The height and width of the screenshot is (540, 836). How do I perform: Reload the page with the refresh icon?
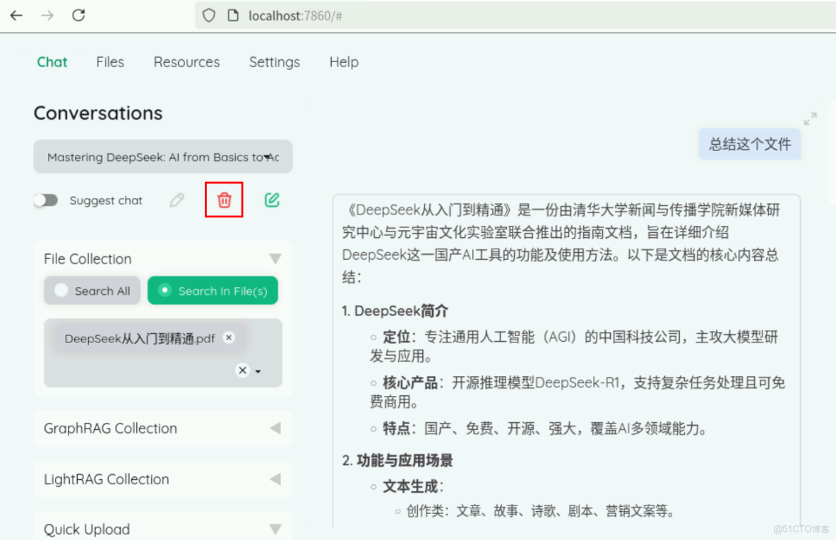pyautogui.click(x=78, y=14)
